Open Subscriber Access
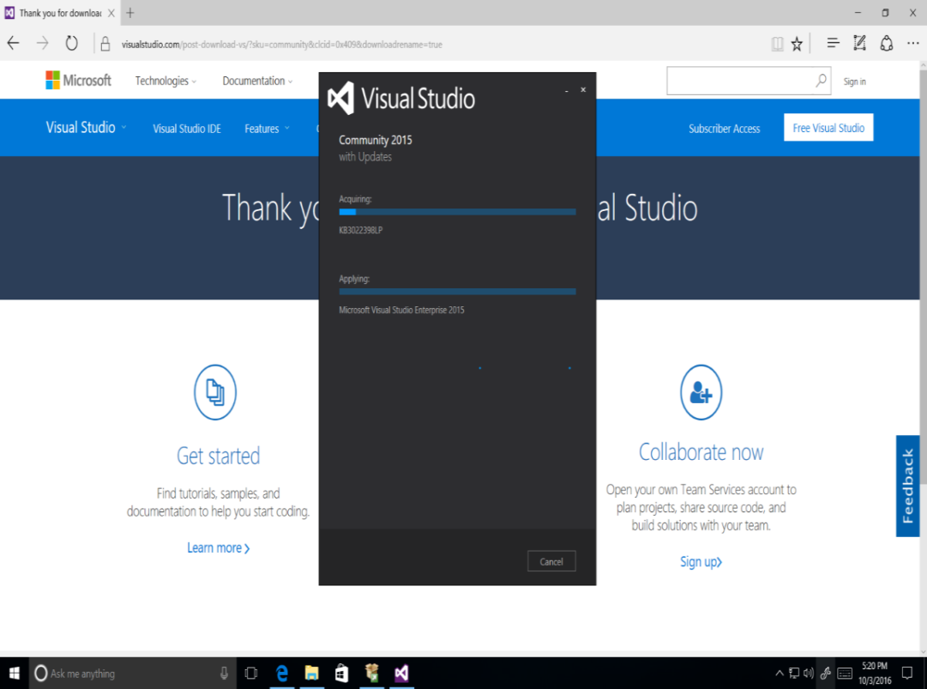Screen dimensions: 927x689 (x=725, y=129)
